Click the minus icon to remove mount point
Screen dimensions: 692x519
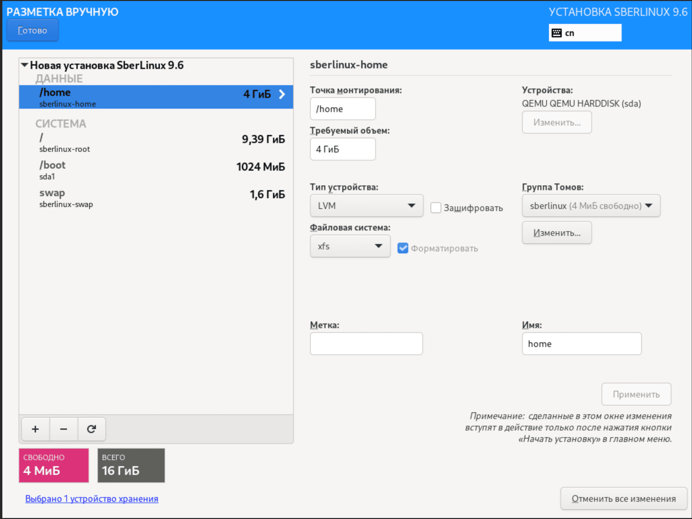click(64, 429)
